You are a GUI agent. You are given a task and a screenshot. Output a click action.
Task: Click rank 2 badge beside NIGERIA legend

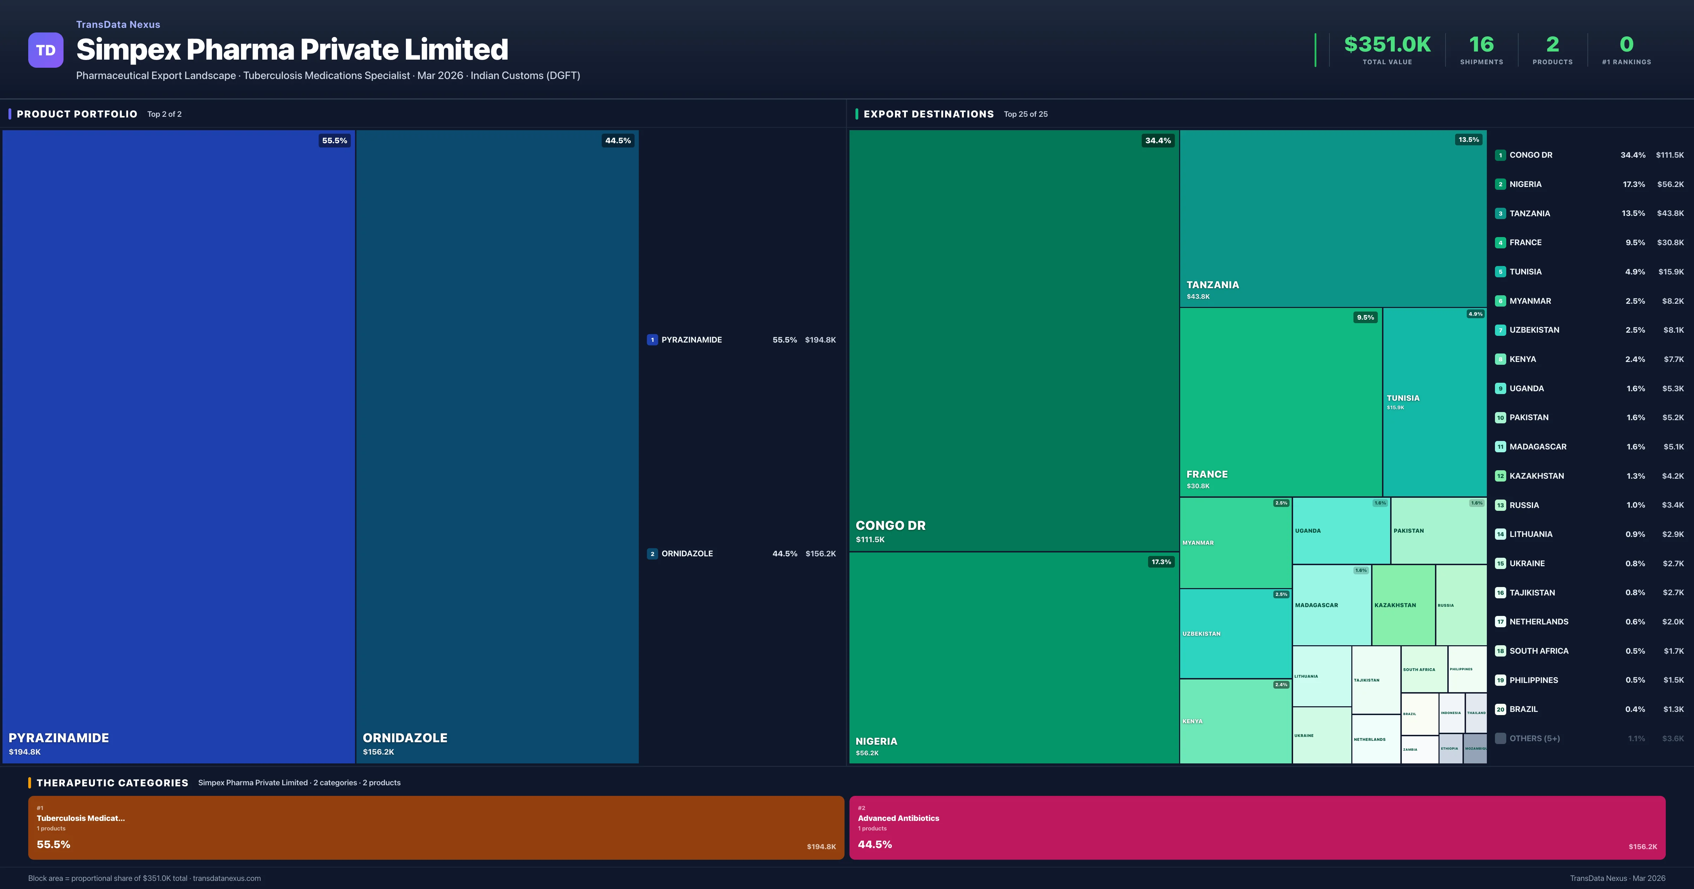point(1500,184)
